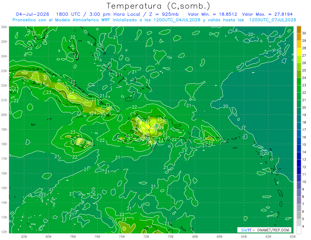Click the '74W' longitude axis label

click(122, 236)
